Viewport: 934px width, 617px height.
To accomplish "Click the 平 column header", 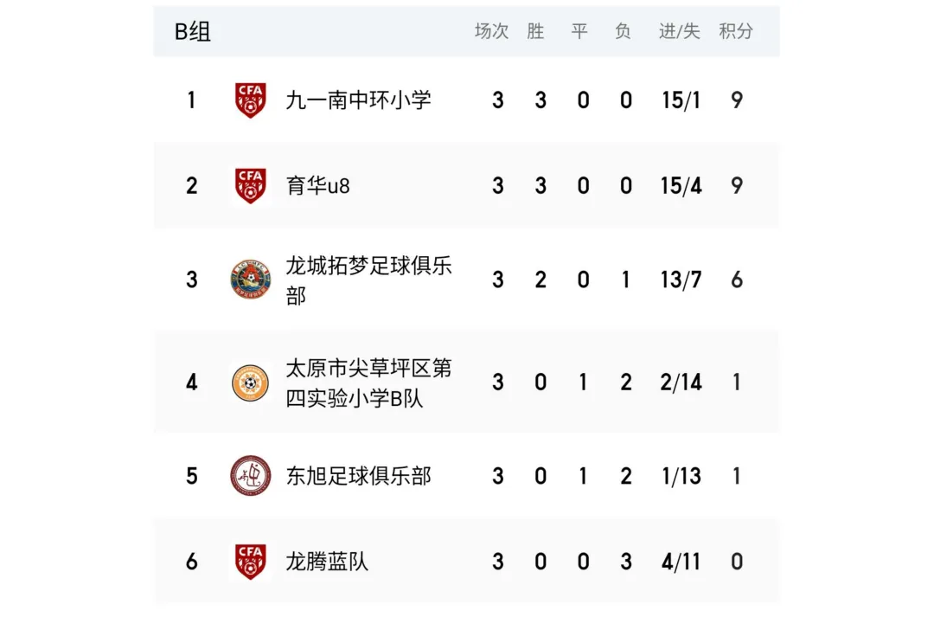I will (579, 31).
